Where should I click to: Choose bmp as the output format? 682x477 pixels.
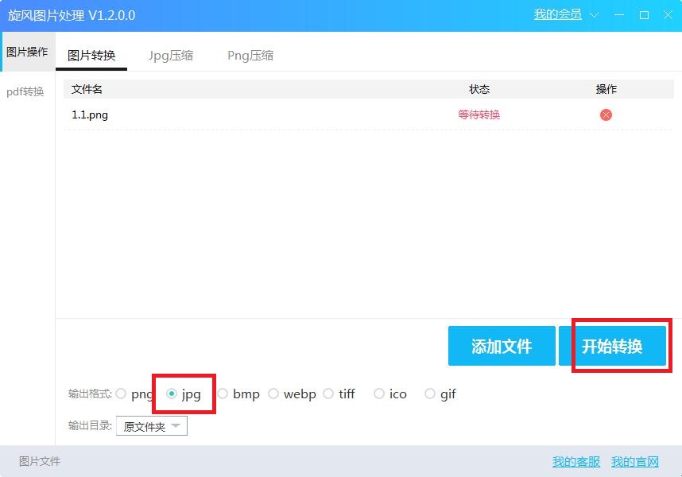point(223,394)
